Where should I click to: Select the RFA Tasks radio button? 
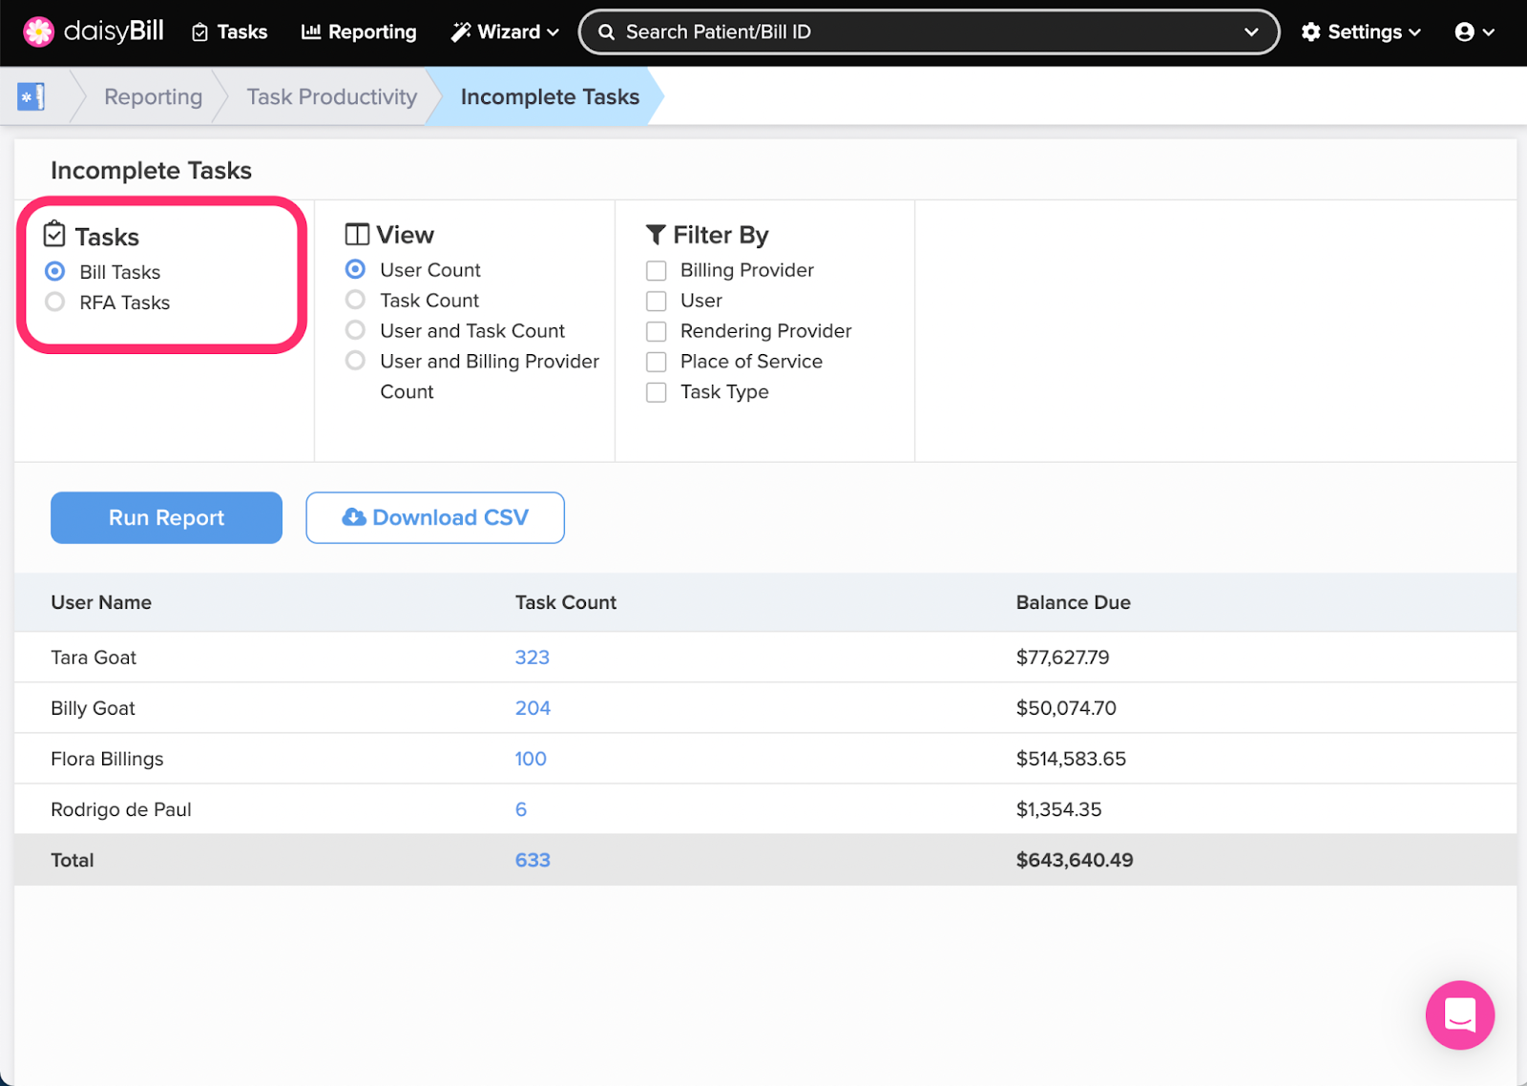pyautogui.click(x=55, y=303)
